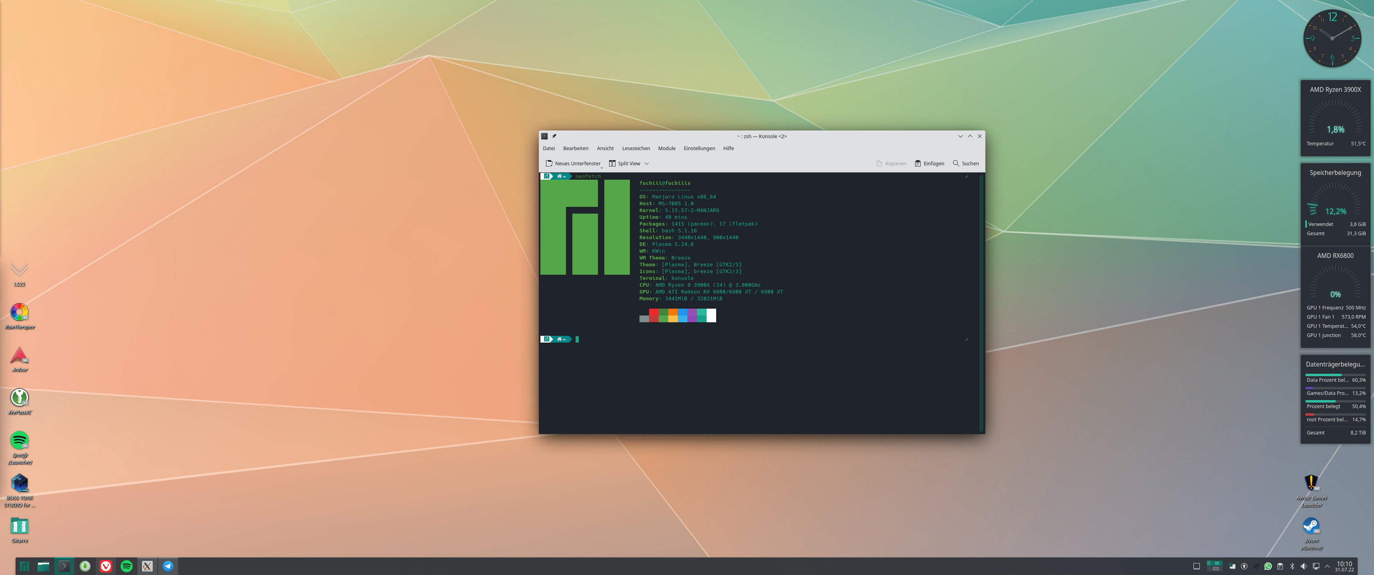1374x575 pixels.
Task: Click the Show Desktop tray icon
Action: point(1196,566)
